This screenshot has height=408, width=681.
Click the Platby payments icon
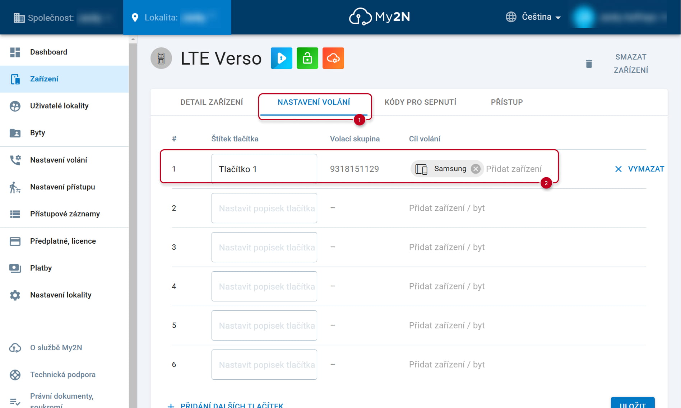coord(15,268)
